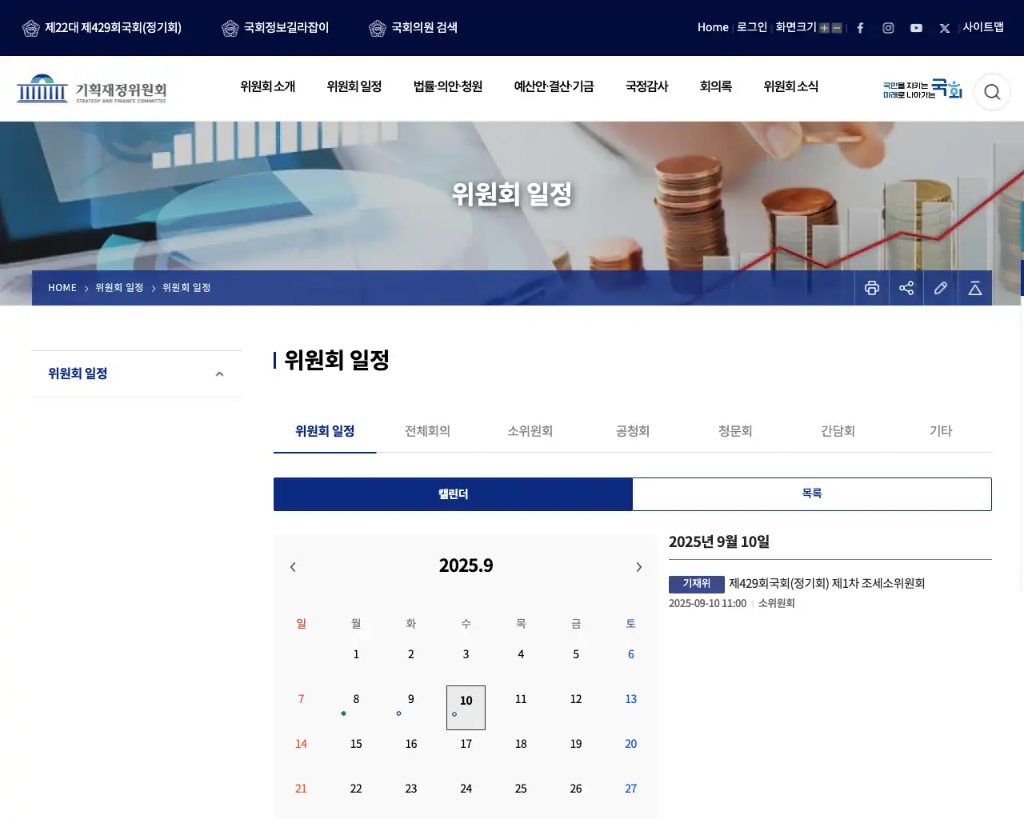Switch to the 청문회 tab
The image size is (1024, 819).
point(735,431)
